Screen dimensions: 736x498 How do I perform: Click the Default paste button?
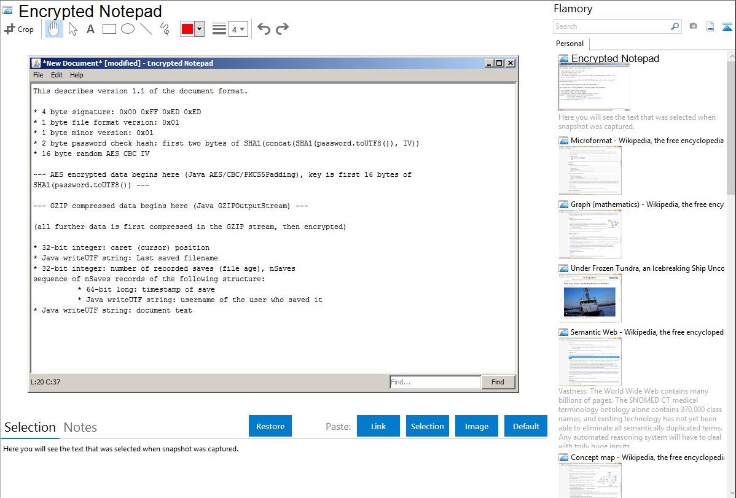tap(526, 426)
